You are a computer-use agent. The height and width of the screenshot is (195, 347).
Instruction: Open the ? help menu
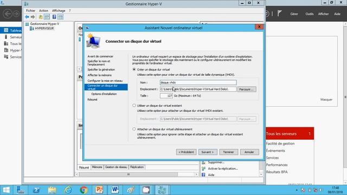[70, 11]
